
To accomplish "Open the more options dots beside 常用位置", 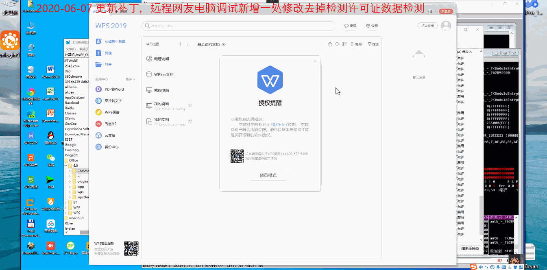I will pos(187,44).
